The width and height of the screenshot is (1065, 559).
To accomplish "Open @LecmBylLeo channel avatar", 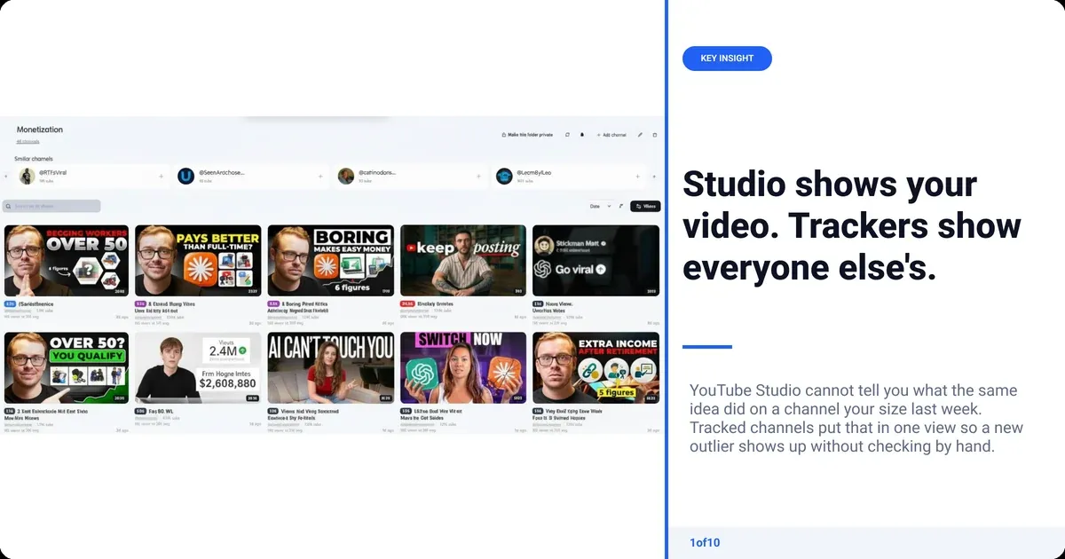I will point(504,177).
